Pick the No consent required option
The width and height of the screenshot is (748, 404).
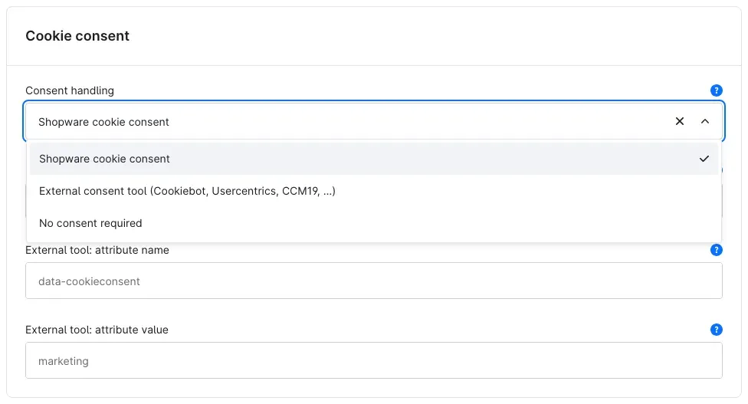point(374,223)
